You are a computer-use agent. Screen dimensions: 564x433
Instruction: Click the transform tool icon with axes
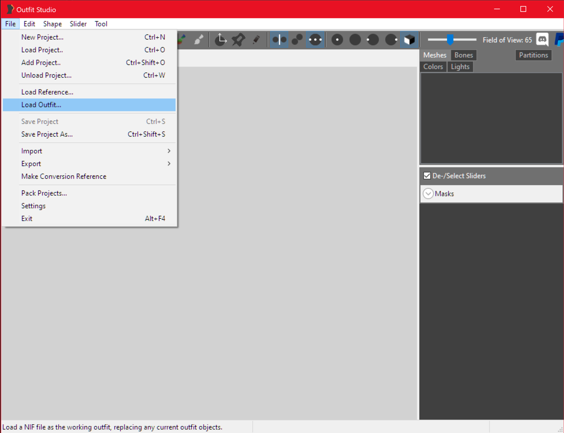point(220,40)
